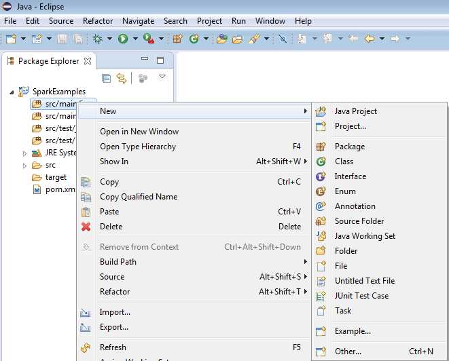The height and width of the screenshot is (361, 449).
Task: Maximize the Package Explorer view
Action: 160,60
